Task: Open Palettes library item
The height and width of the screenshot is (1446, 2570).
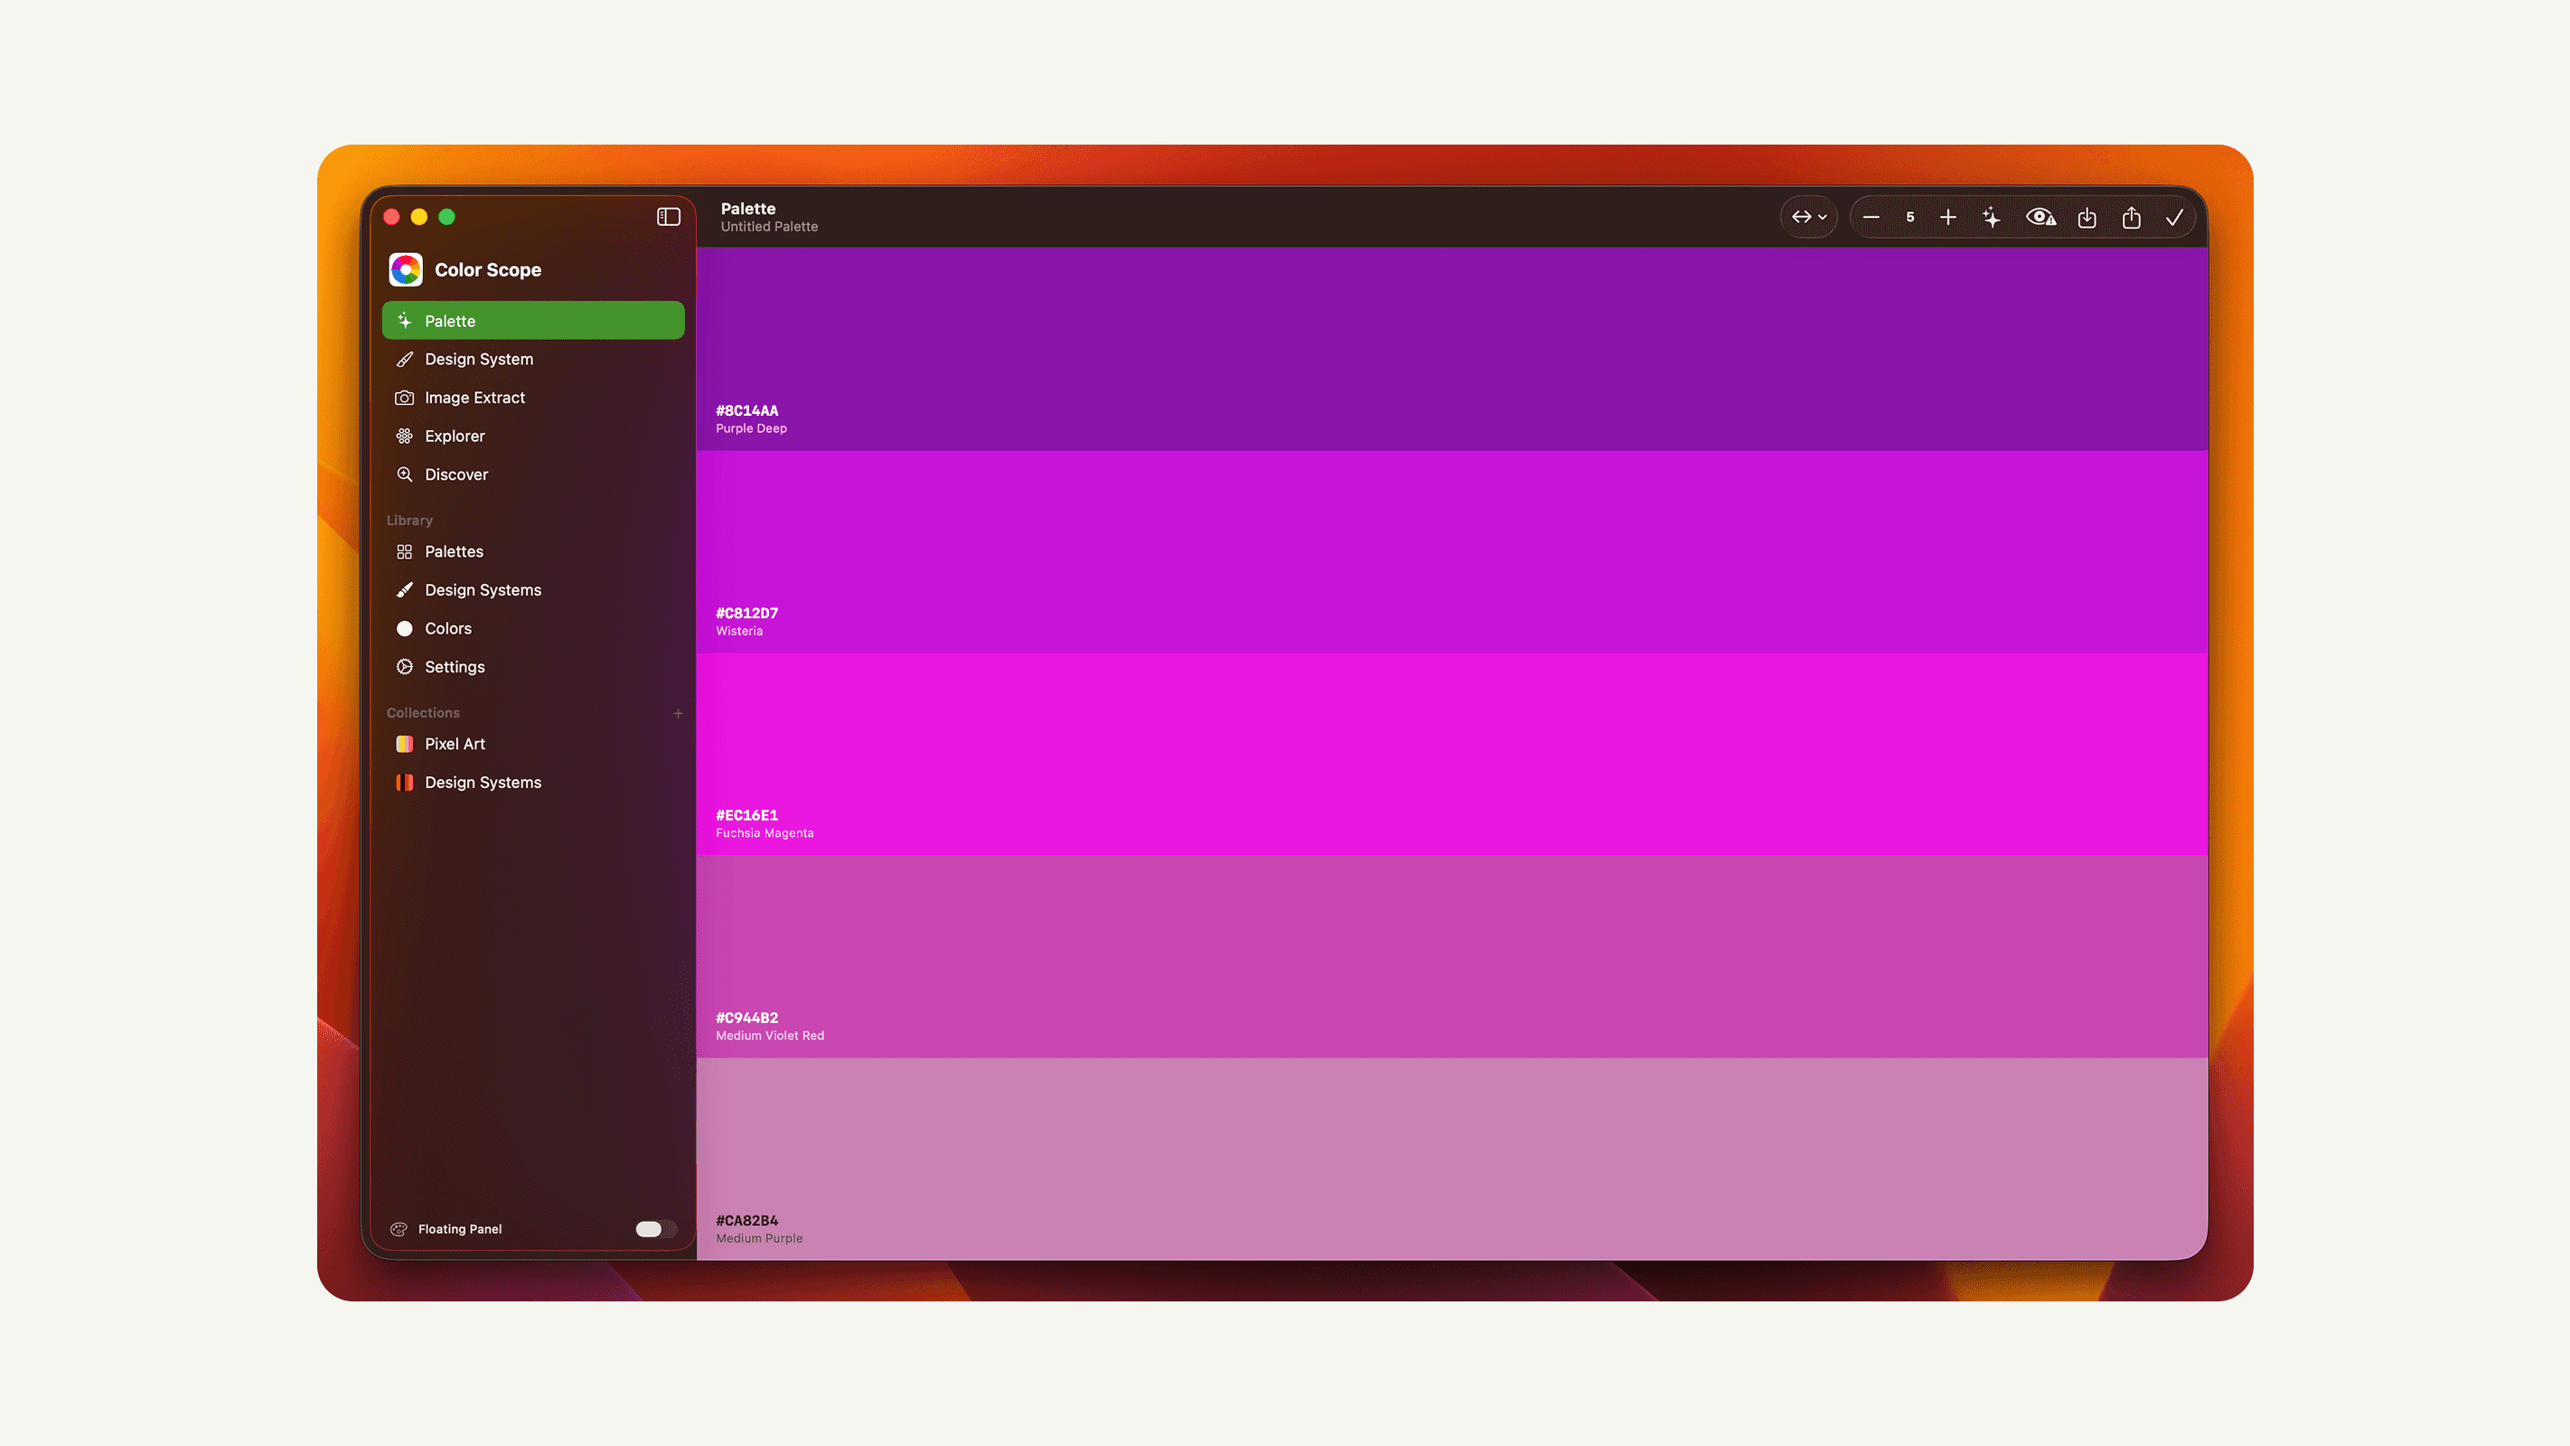Action: pos(533,551)
